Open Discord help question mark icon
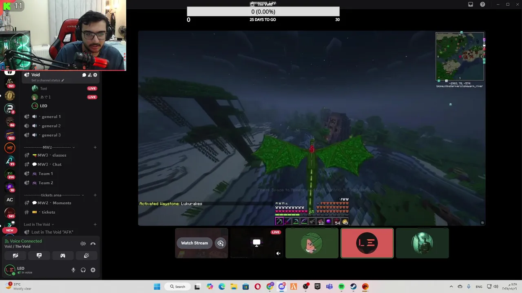522x293 pixels. (482, 4)
